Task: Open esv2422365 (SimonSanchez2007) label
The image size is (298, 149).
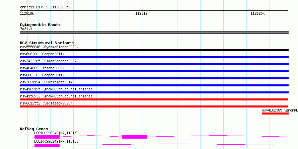Action: [x=49, y=61]
